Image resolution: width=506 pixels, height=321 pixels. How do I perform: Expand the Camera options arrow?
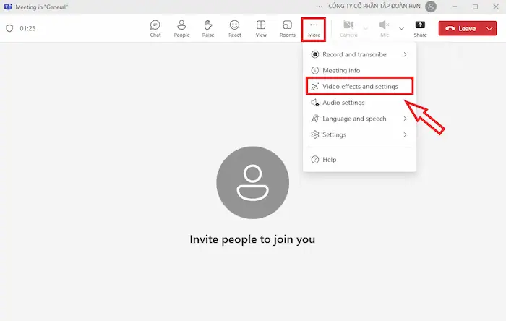(x=365, y=29)
